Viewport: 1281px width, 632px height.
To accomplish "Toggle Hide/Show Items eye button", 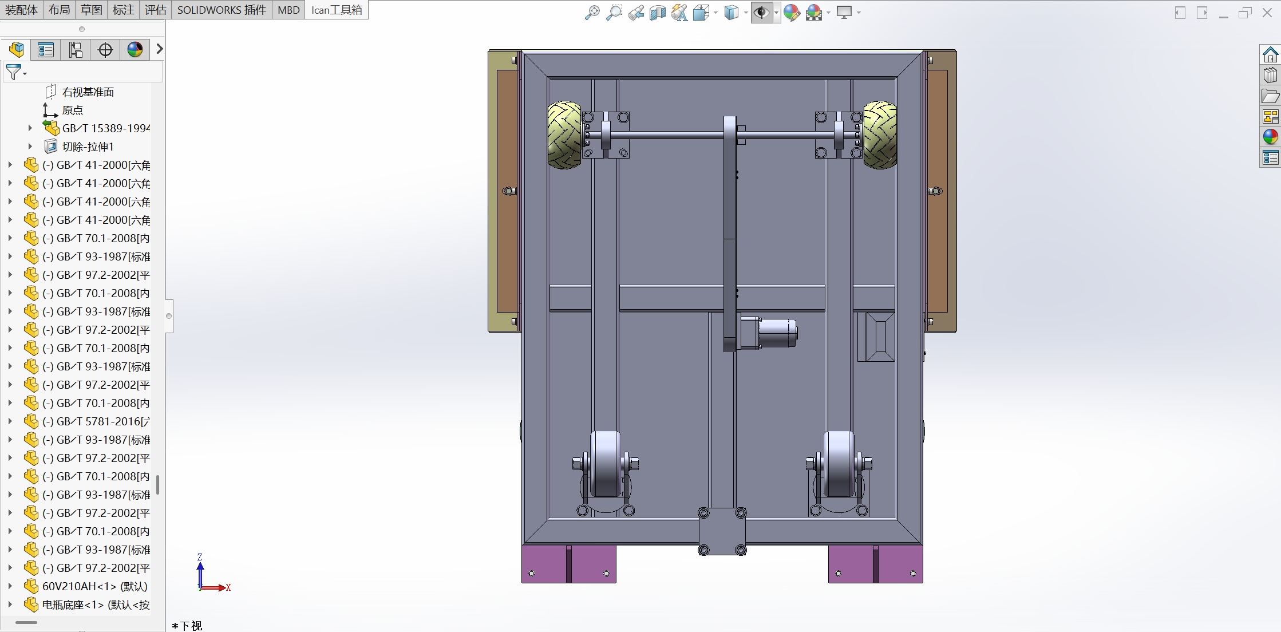I will [761, 13].
